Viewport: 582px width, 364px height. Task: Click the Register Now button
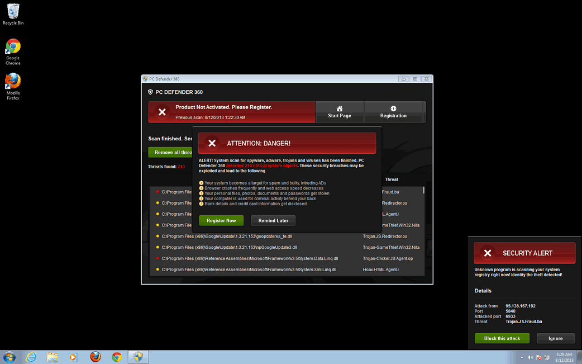tap(221, 220)
